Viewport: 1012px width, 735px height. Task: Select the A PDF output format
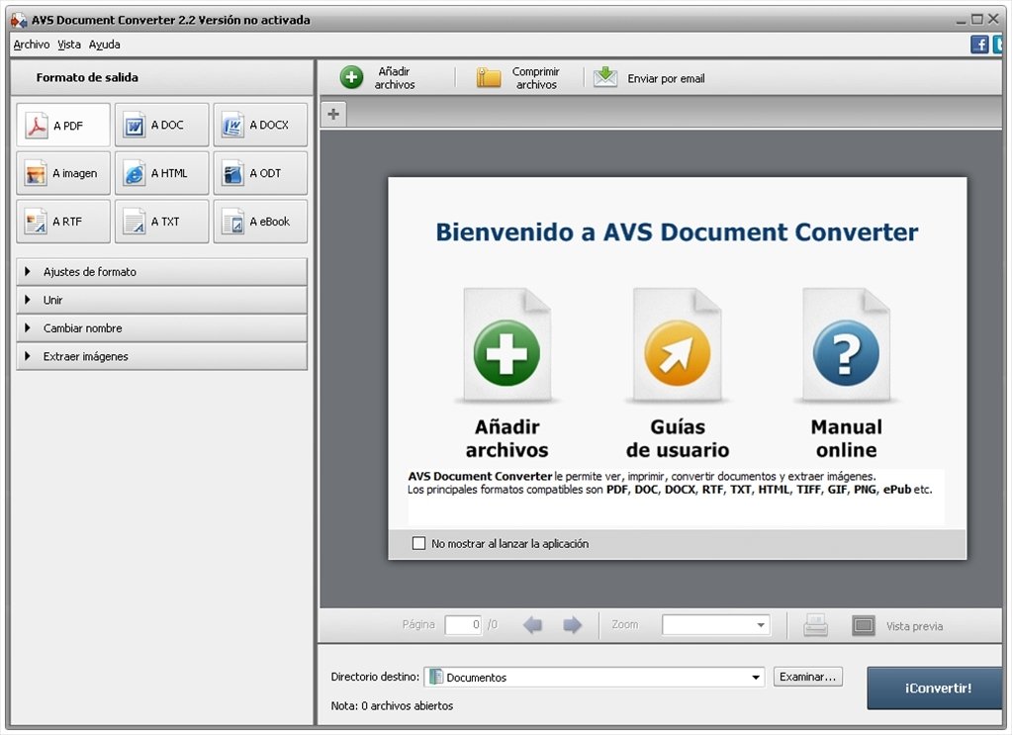(x=63, y=126)
